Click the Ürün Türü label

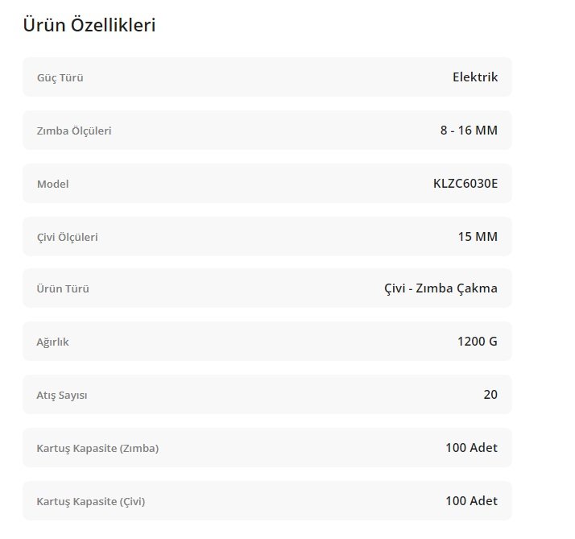(x=63, y=288)
